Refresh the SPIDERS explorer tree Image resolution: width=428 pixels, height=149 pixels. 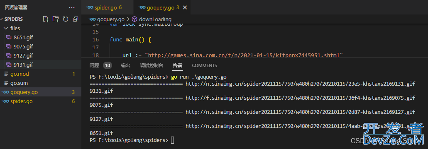66,19
